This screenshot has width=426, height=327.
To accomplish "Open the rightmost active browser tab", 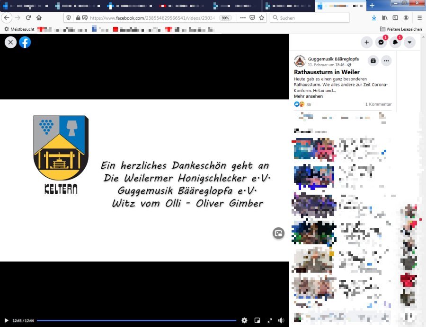I will tap(341, 6).
